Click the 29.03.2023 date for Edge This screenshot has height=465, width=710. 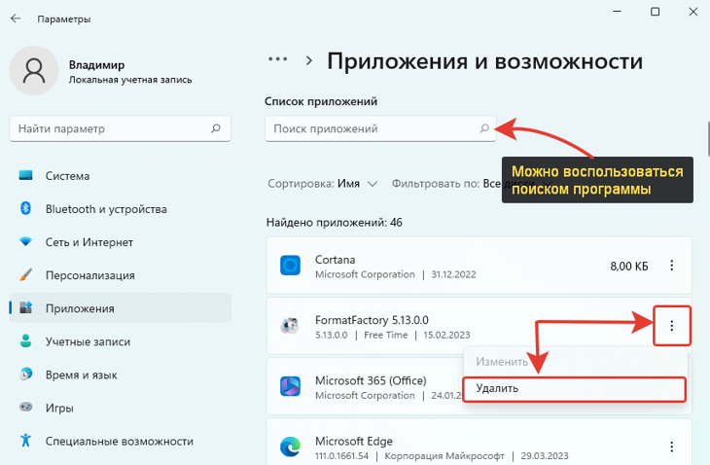[545, 455]
